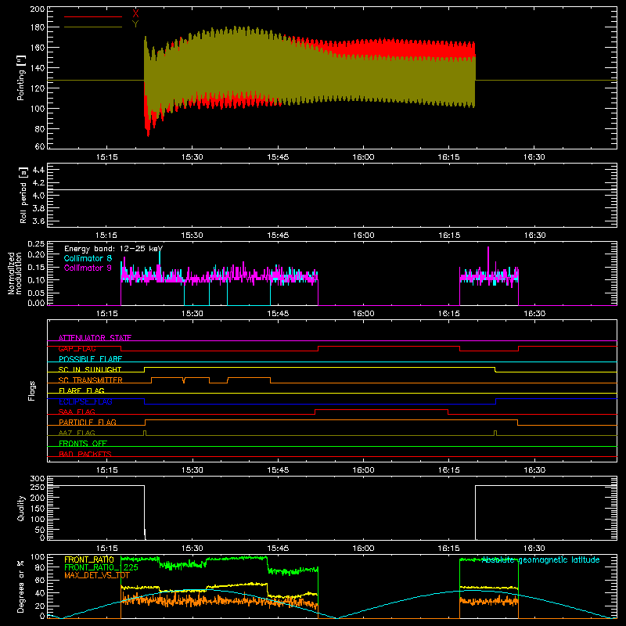Click the "0.25" tick on modulation axis
The height and width of the screenshot is (626, 626).
pyautogui.click(x=36, y=243)
